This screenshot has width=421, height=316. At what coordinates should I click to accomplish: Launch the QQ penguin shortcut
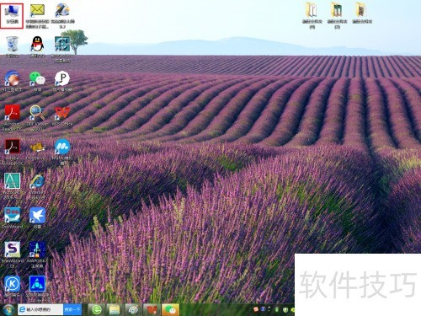(x=37, y=46)
